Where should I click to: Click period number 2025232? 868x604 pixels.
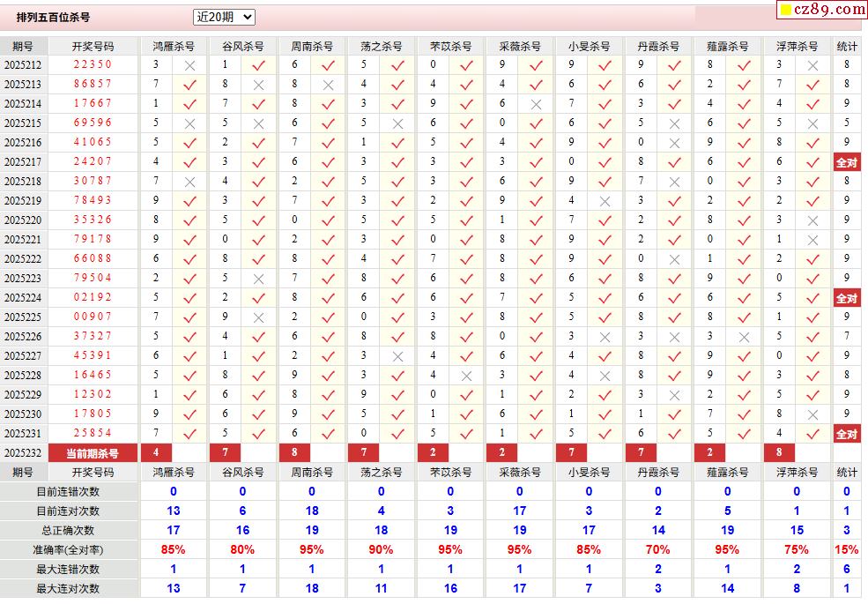23,453
